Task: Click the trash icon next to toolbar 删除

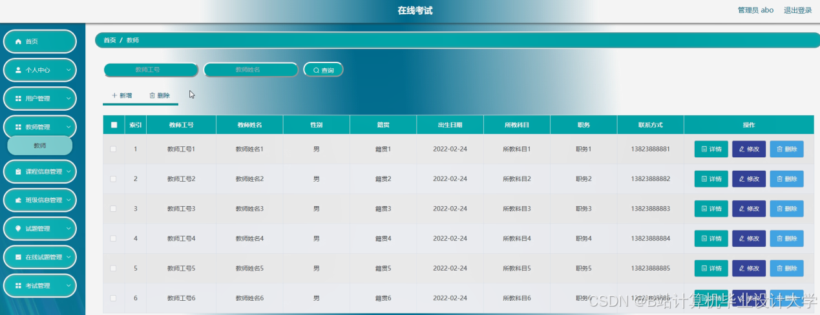Action: (x=152, y=95)
